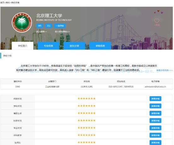Image resolution: width=174 pixels, height=145 pixels.
Task: Click the star rating in 本科教学 row
Action: pyautogui.click(x=87, y=135)
